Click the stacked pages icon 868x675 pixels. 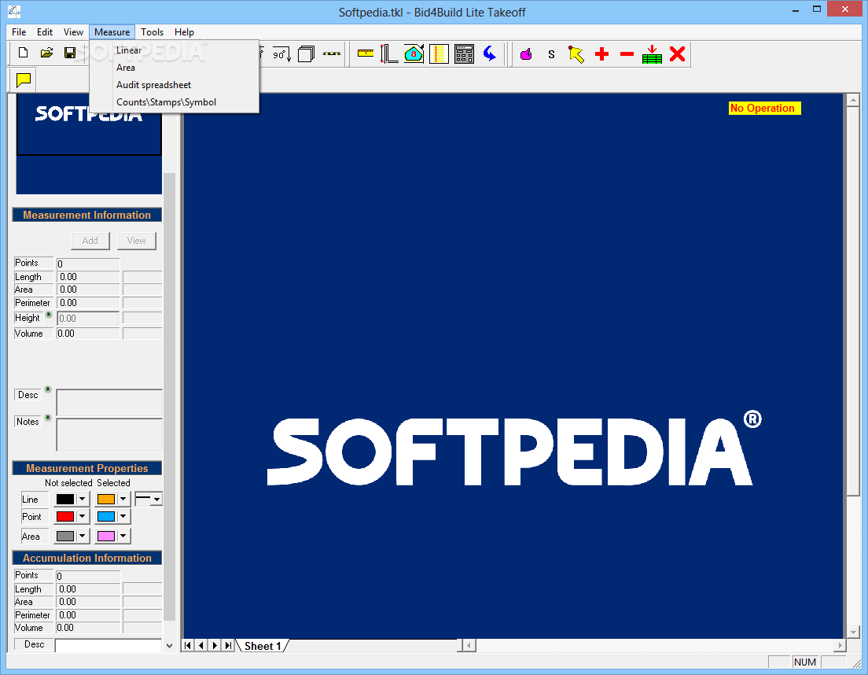pos(306,54)
